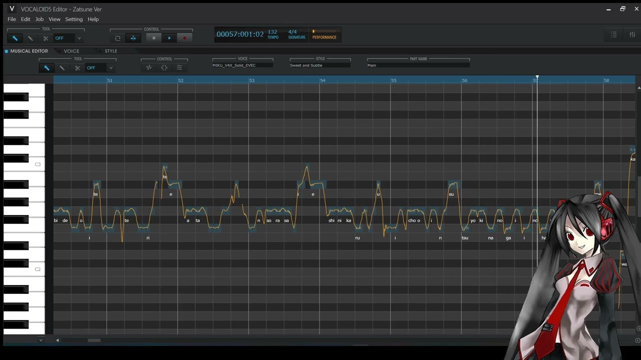The height and width of the screenshot is (360, 641).
Task: Select the arrow tool in the main toolbar
Action: click(15, 38)
